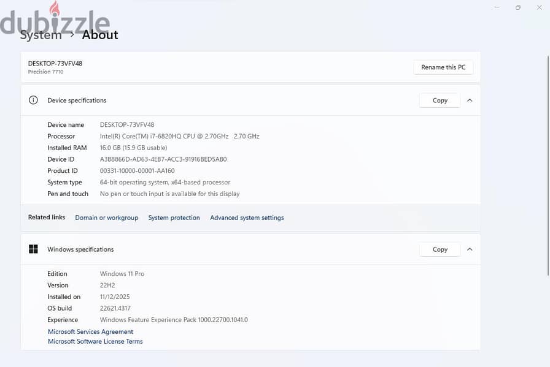
Task: Restore down the Settings window
Action: click(517, 7)
